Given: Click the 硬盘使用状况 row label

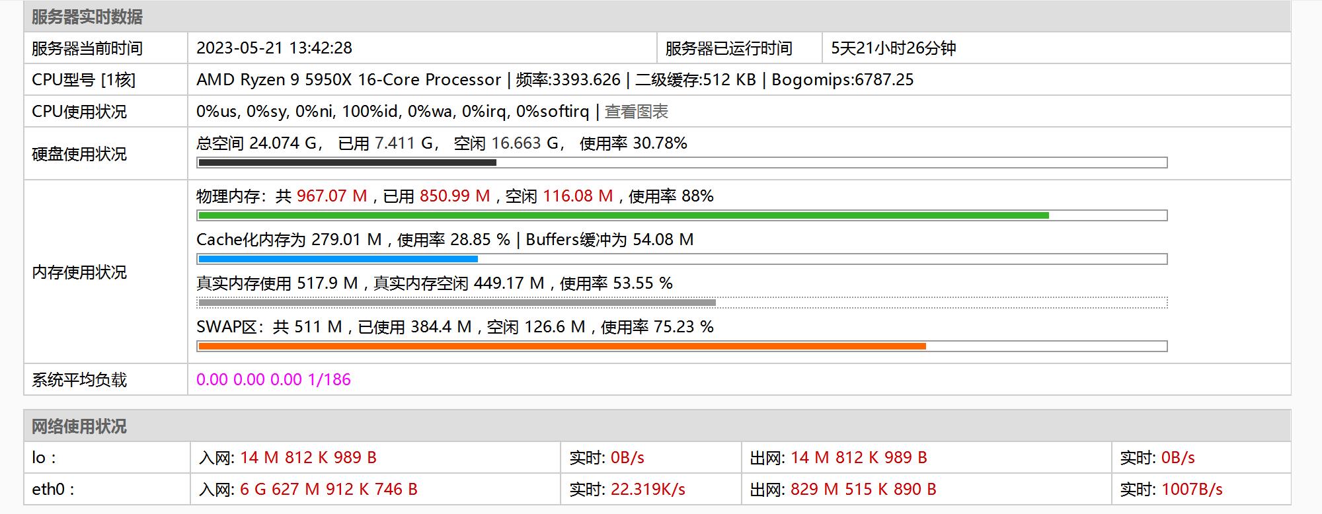Looking at the screenshot, I should (x=79, y=154).
